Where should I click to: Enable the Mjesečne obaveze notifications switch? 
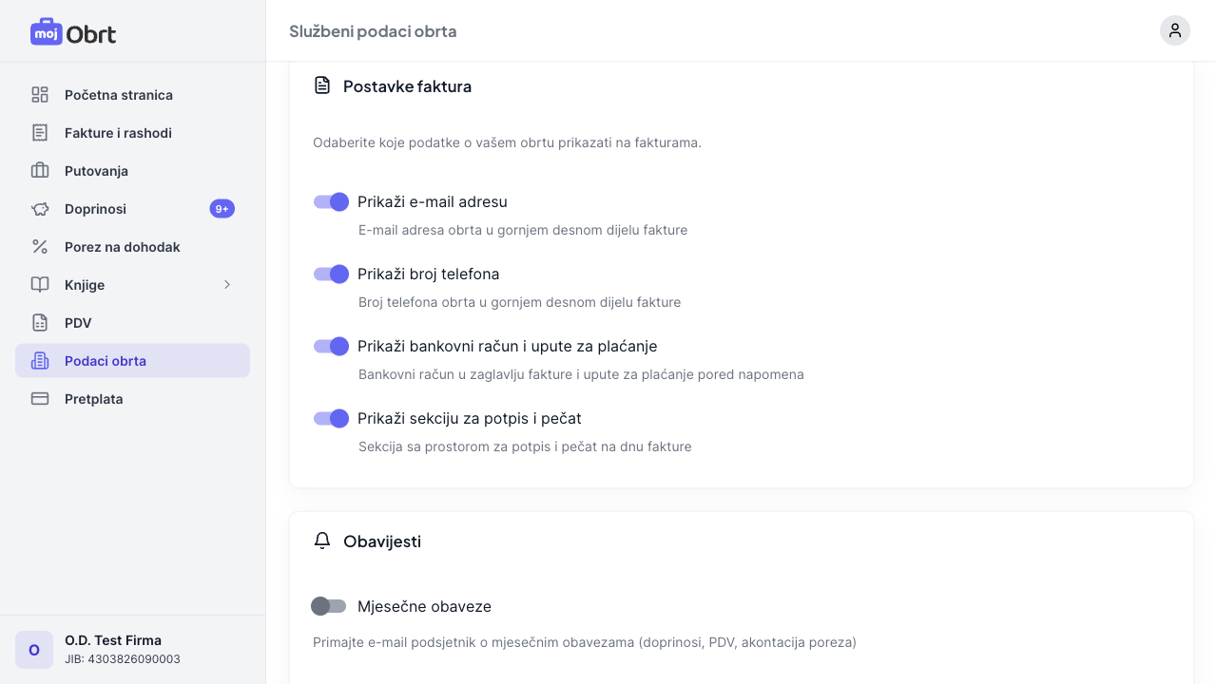tap(329, 606)
